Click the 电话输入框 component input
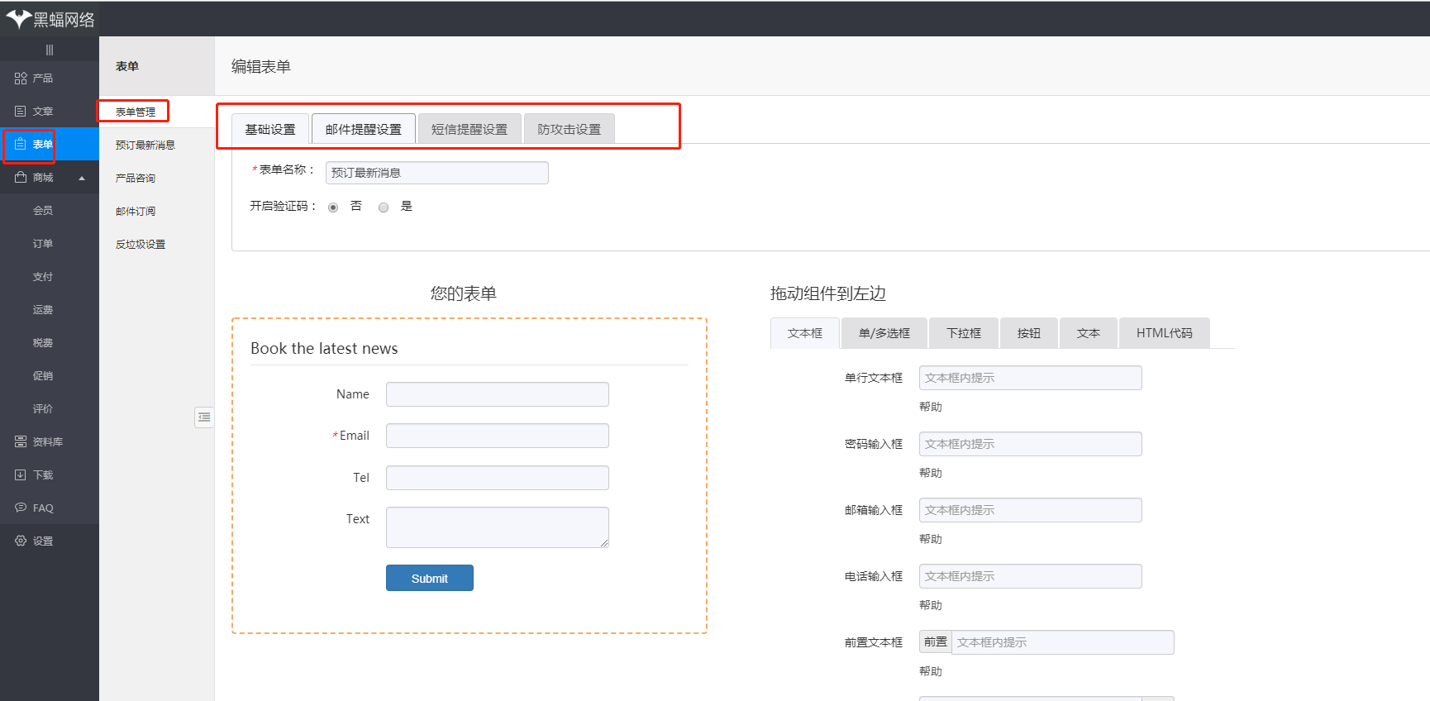 point(1031,576)
